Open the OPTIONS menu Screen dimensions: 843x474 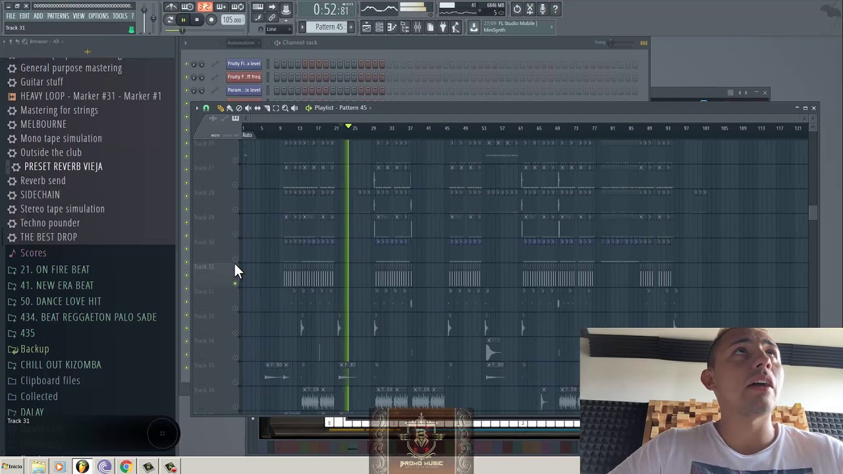pos(98,16)
